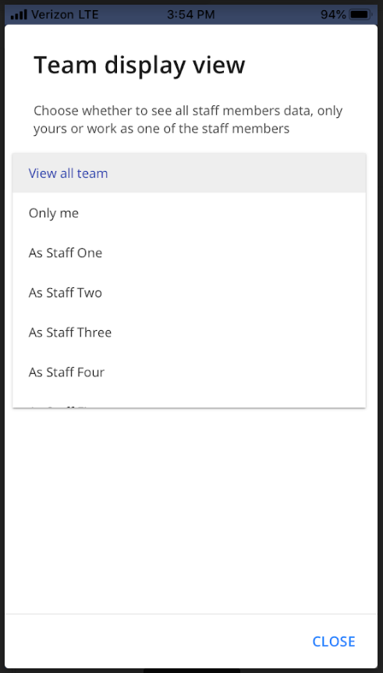383x673 pixels.
Task: Click the description text under the heading
Action: tap(188, 119)
